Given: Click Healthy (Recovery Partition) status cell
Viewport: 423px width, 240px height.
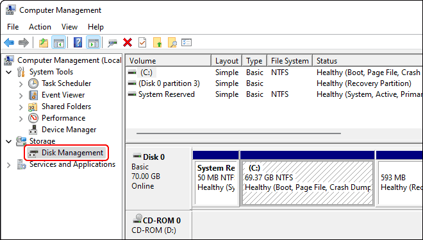Looking at the screenshot, I should pyautogui.click(x=364, y=83).
